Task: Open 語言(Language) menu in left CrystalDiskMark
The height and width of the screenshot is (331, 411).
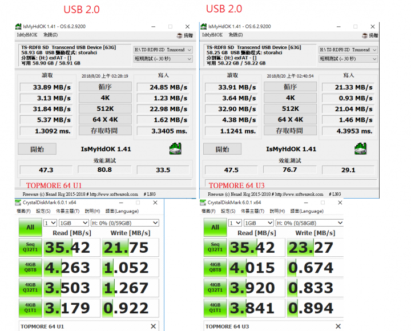Action: 122,211
